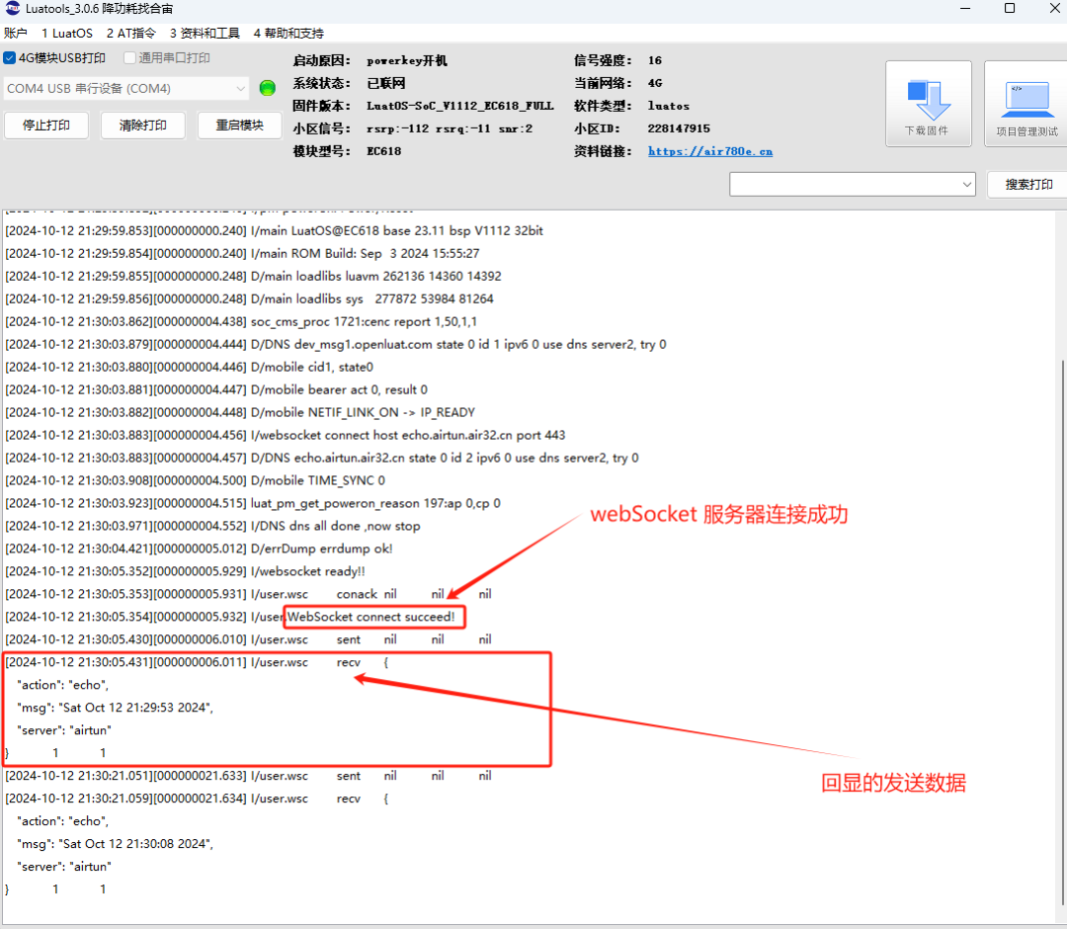
Task: Click the Luatools app icon in title bar
Action: click(12, 8)
